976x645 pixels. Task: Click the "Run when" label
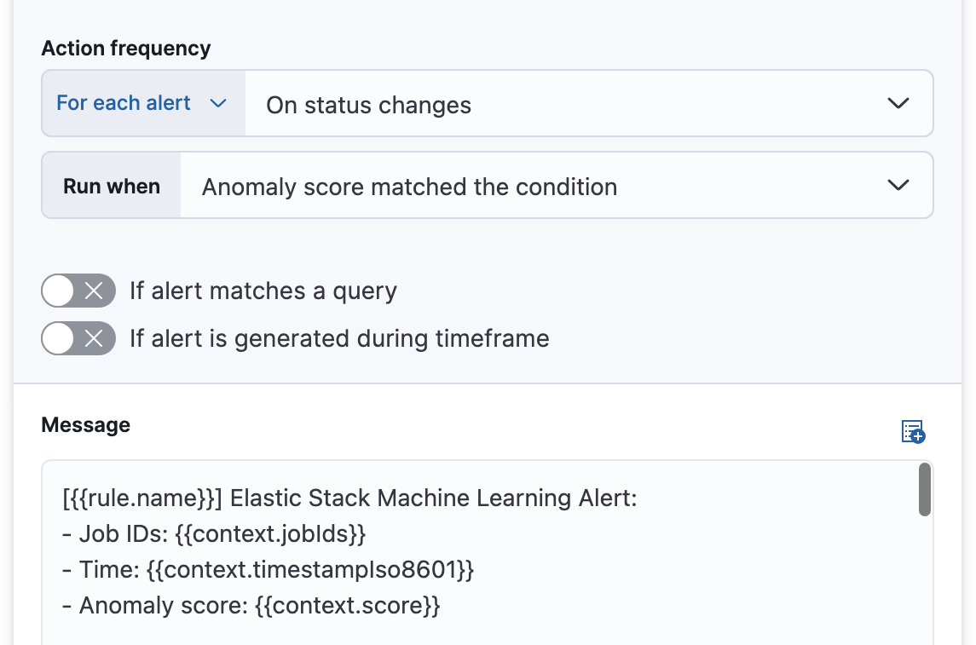pos(111,185)
